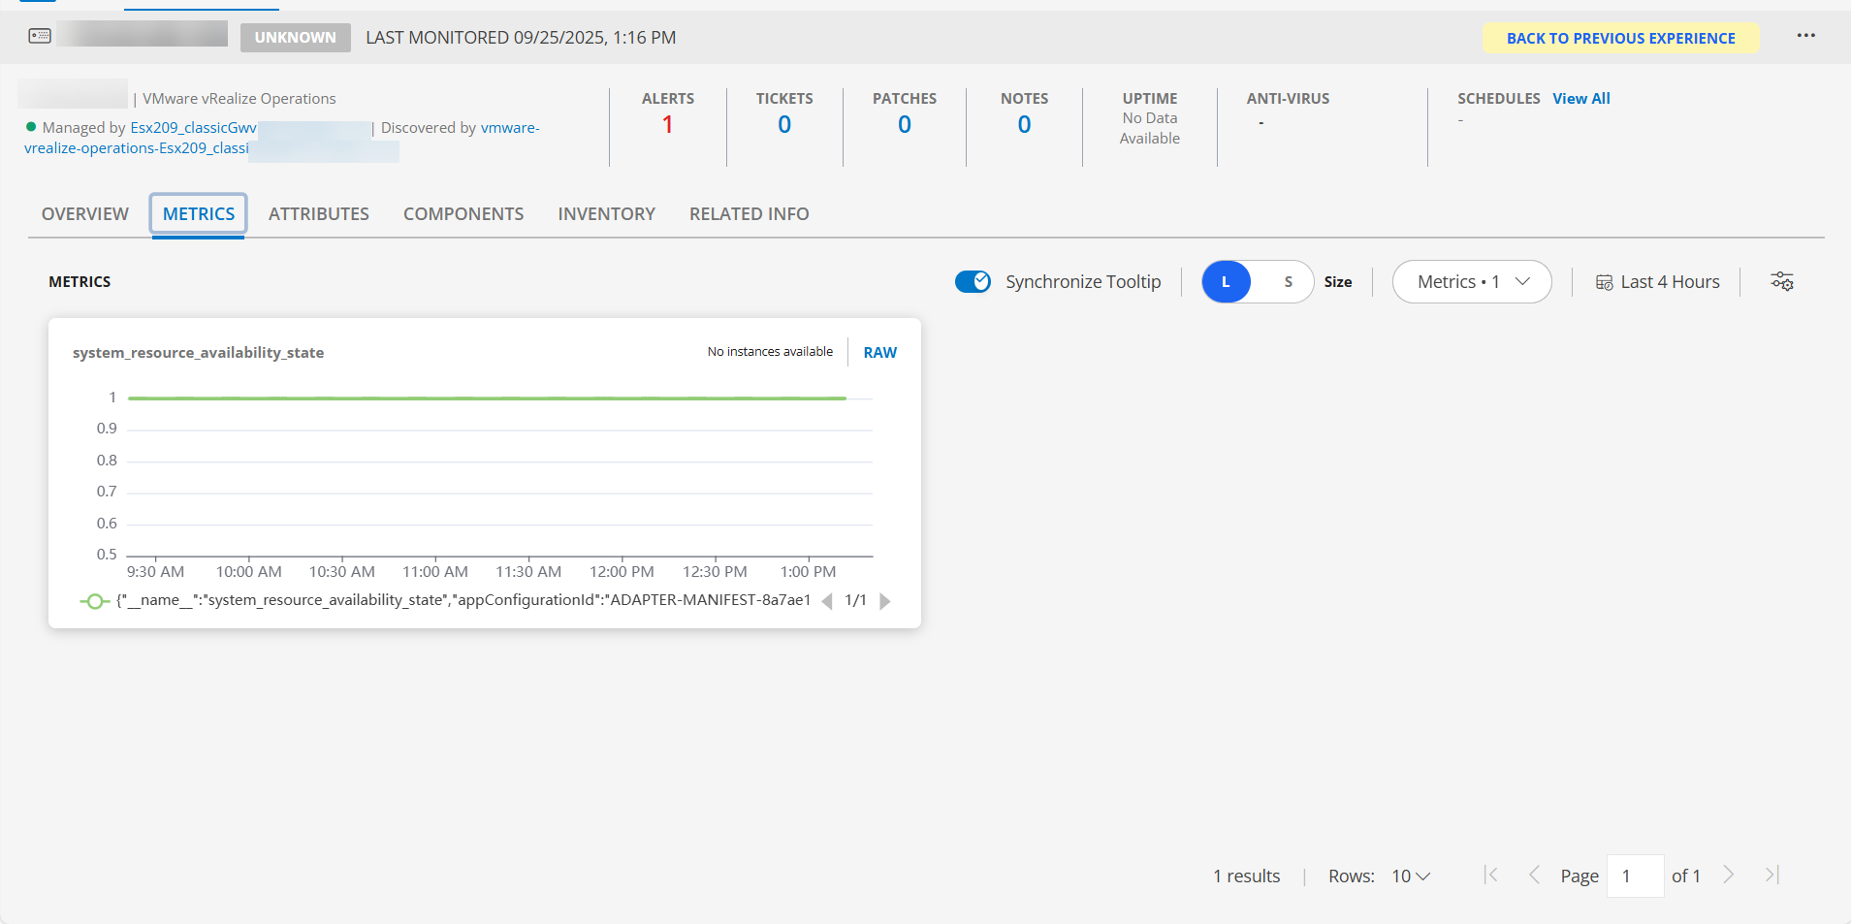Viewport: 1851px width, 924px height.
Task: Click the page number input field
Action: [1635, 876]
